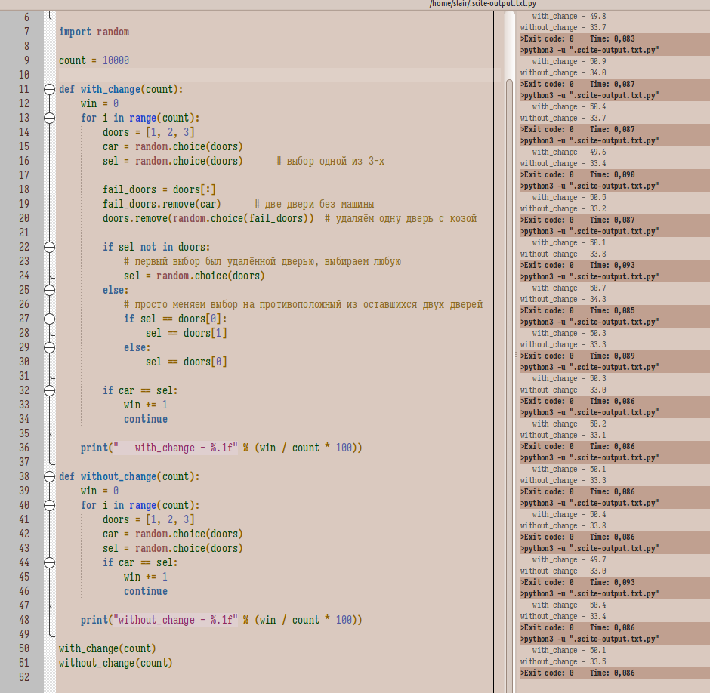Click line number 36 in the margin
The width and height of the screenshot is (710, 693).
[x=24, y=448]
